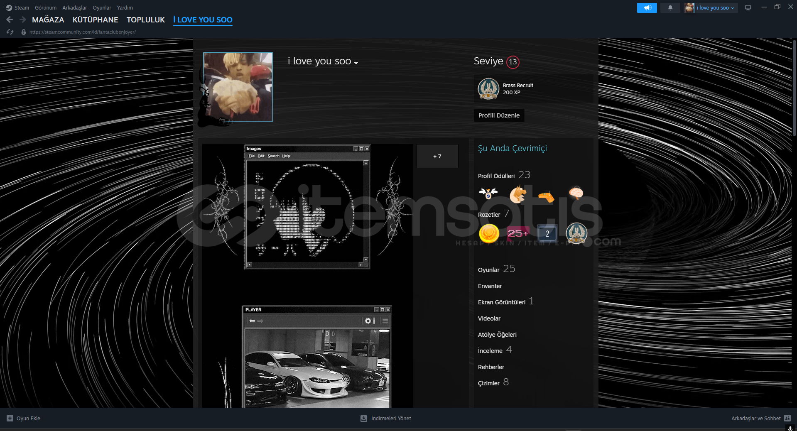This screenshot has width=797, height=431.
Task: Open the Envanter link
Action: point(490,286)
